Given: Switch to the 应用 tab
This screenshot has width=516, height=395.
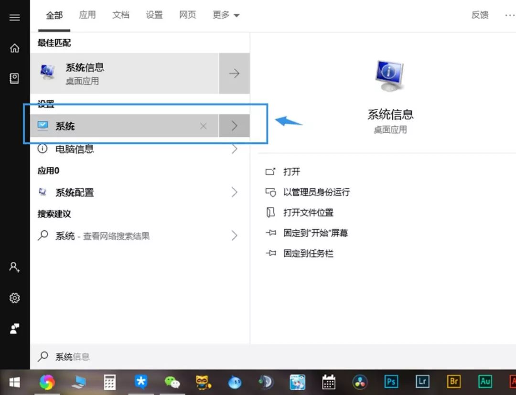Looking at the screenshot, I should click(x=87, y=15).
